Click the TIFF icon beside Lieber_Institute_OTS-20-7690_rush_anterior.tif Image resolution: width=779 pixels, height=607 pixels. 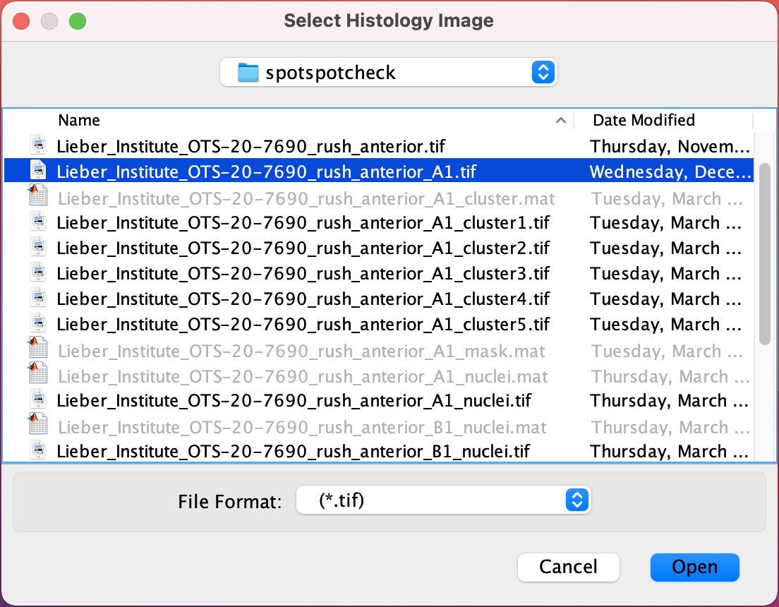click(x=37, y=145)
